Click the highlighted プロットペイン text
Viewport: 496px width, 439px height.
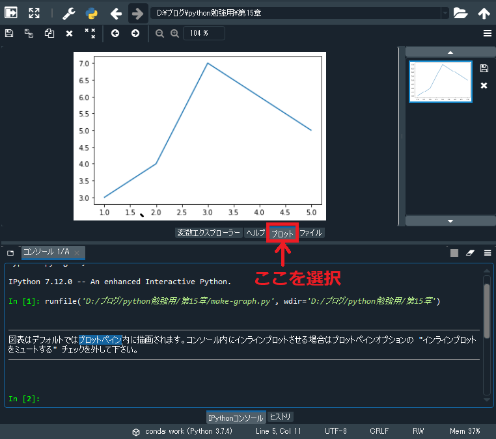point(100,339)
